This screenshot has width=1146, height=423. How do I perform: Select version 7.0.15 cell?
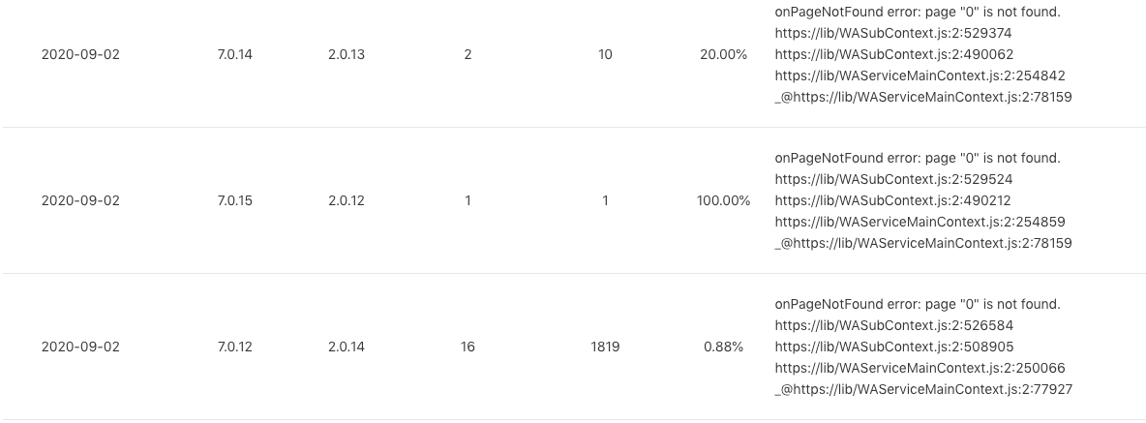(234, 201)
